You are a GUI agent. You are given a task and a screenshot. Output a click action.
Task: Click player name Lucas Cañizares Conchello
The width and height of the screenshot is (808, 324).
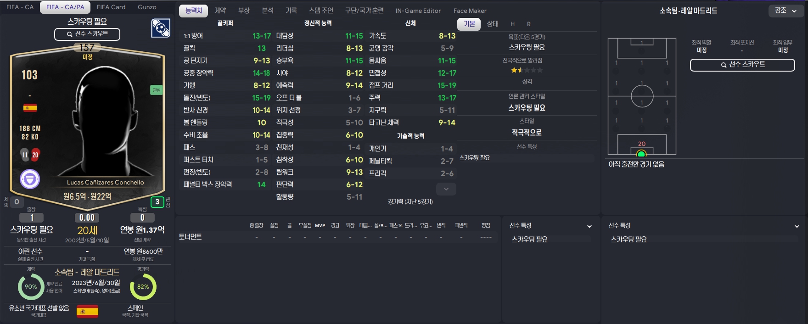point(106,183)
